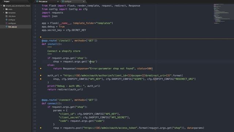Close the first_app.py tab

click(x=58, y=1)
